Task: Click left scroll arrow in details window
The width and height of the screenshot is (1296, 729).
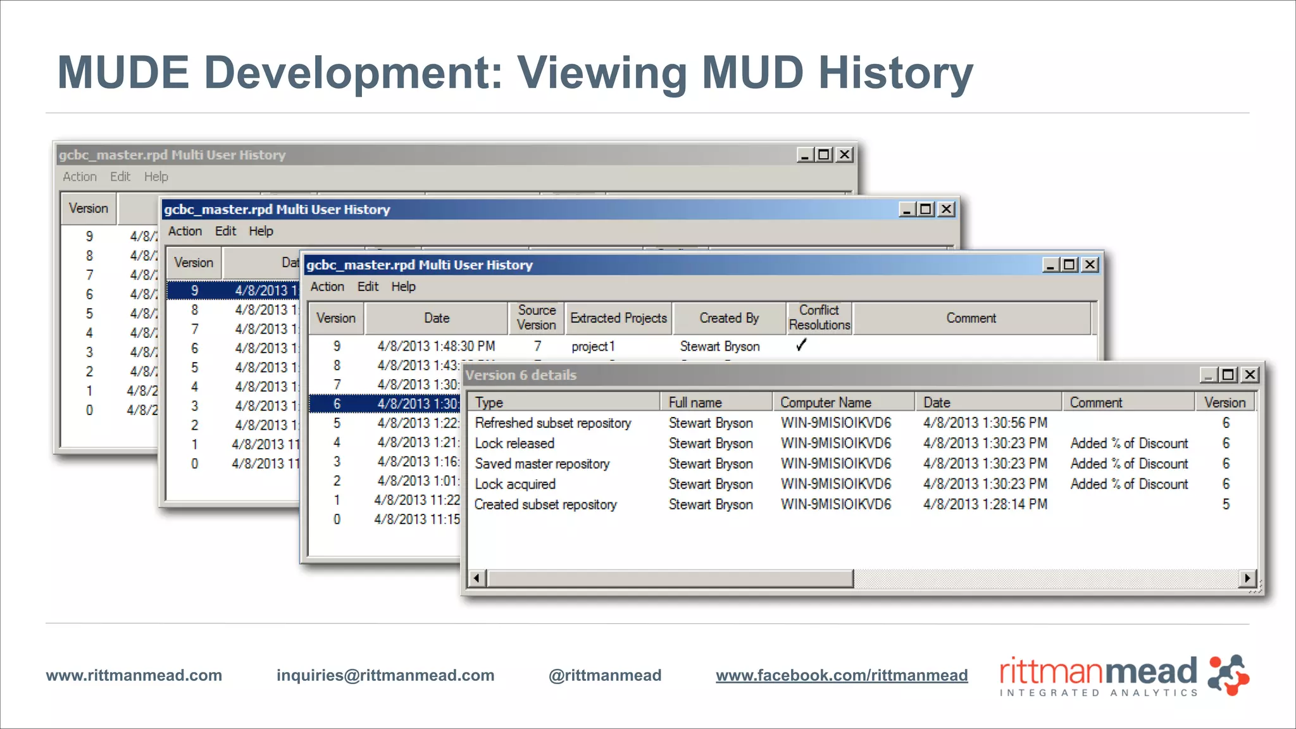Action: [x=477, y=578]
